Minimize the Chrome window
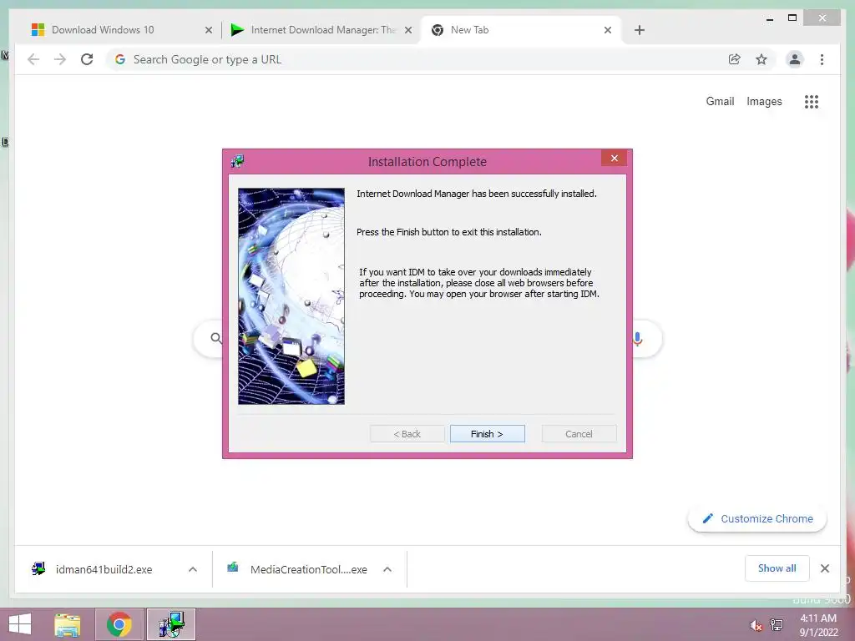The width and height of the screenshot is (855, 641). (x=769, y=19)
